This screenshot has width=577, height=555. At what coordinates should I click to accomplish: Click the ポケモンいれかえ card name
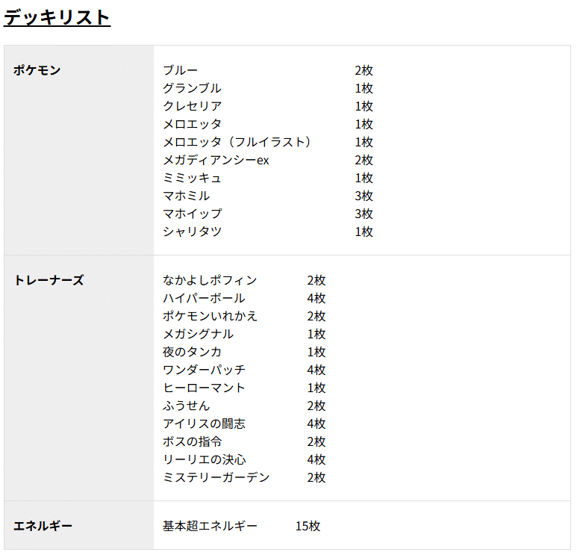[x=210, y=316]
